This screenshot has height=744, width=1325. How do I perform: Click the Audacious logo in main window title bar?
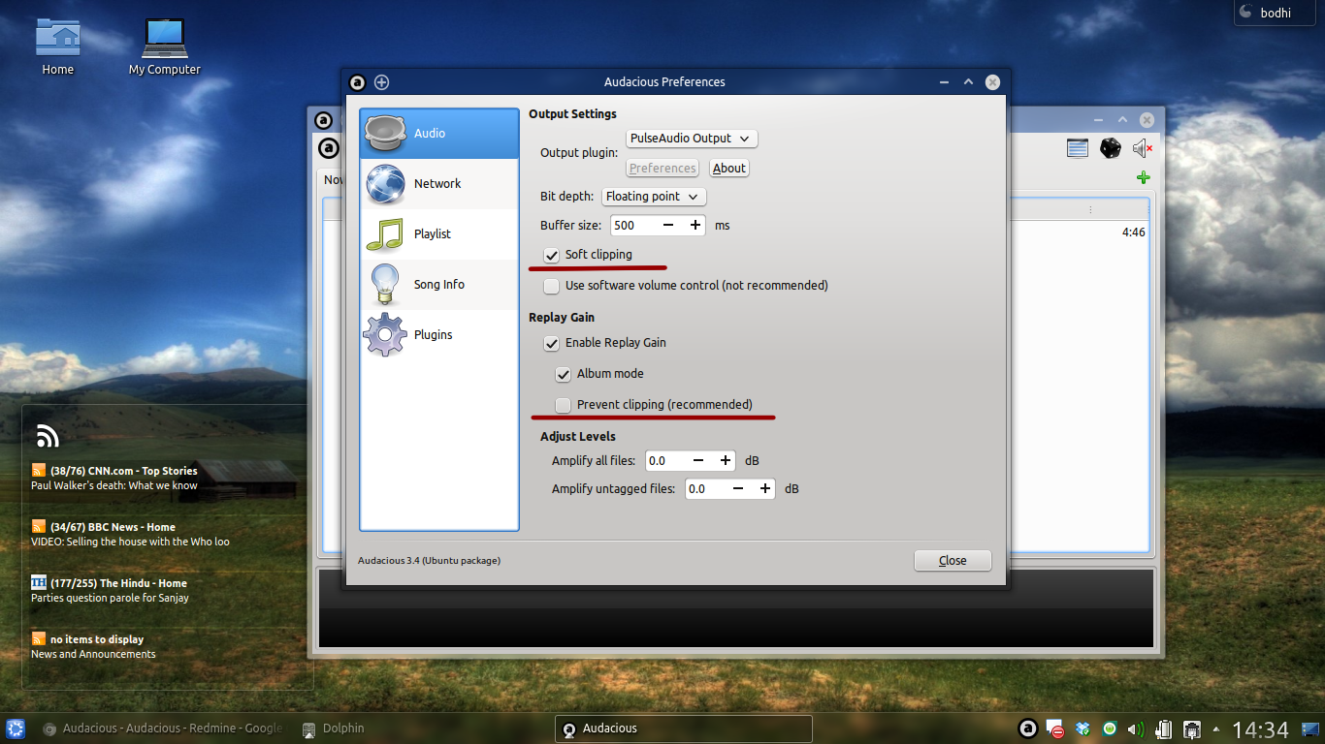click(323, 120)
